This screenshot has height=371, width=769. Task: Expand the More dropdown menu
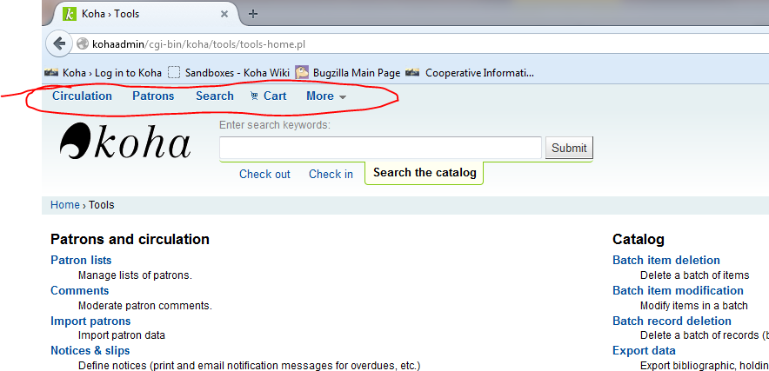[326, 96]
